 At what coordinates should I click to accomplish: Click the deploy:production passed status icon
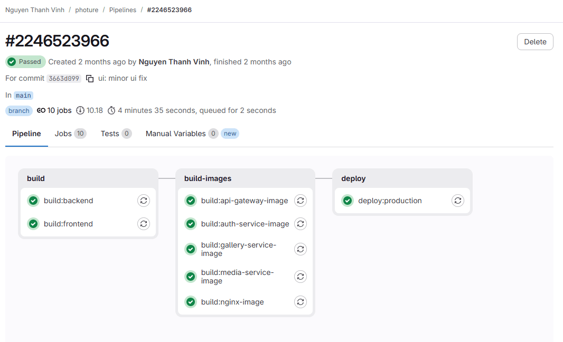tap(348, 201)
